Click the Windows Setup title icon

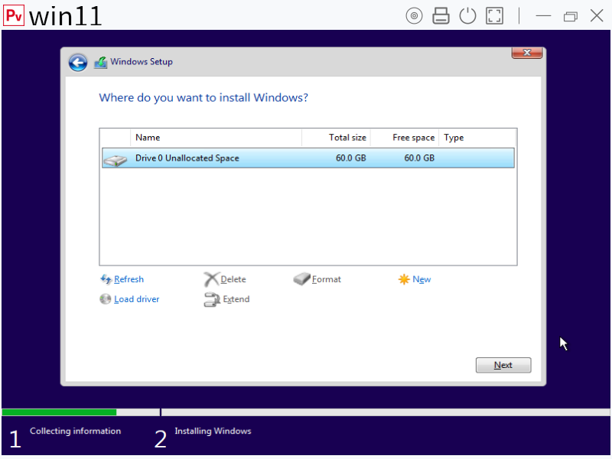click(101, 62)
